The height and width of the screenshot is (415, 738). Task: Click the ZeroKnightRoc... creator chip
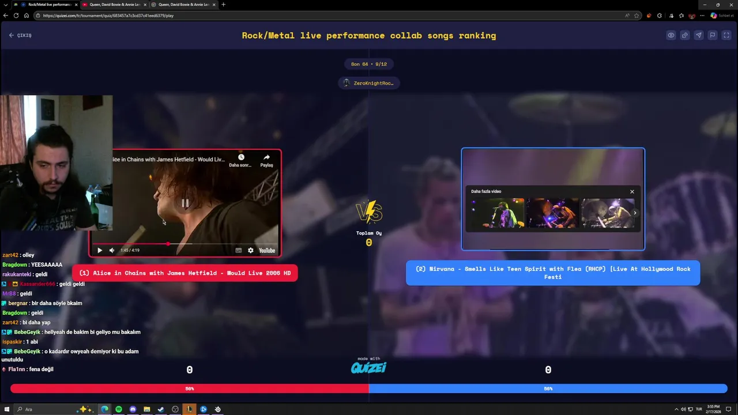(368, 83)
